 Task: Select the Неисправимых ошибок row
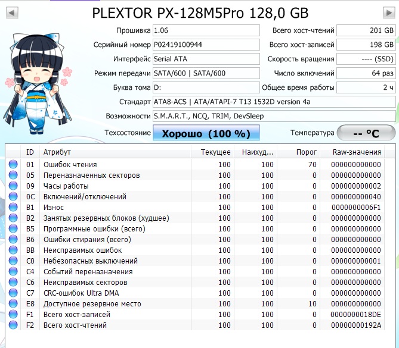(x=195, y=250)
